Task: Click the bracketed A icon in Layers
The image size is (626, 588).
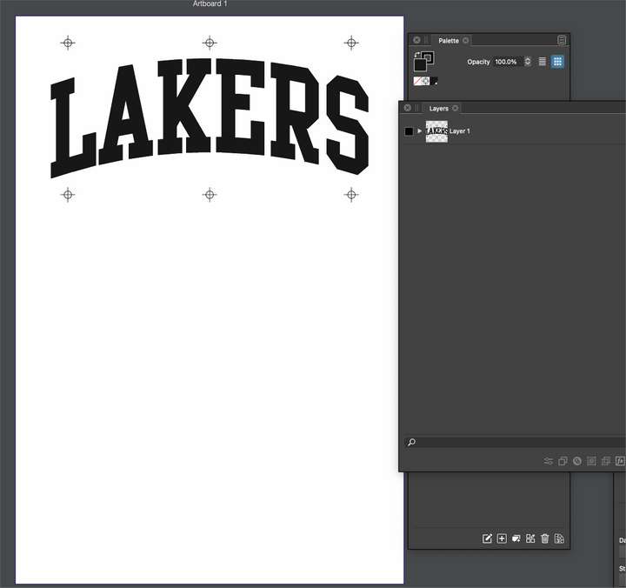Action: 620,461
